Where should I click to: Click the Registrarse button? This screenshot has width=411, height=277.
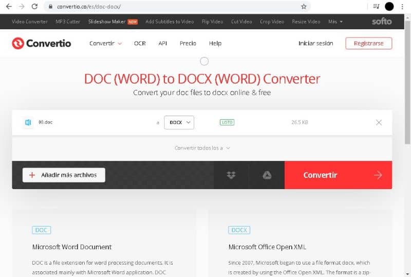pyautogui.click(x=368, y=43)
